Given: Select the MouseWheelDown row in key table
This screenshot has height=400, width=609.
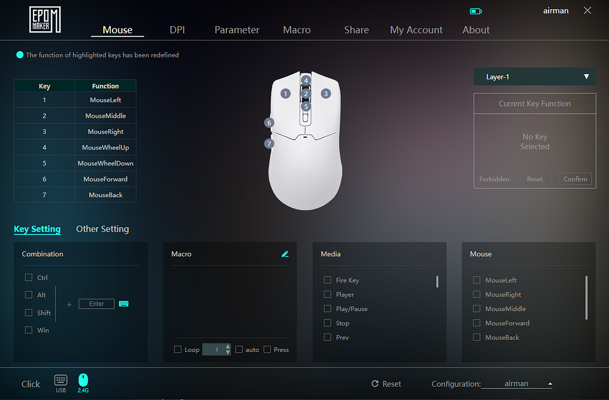Looking at the screenshot, I should point(75,163).
